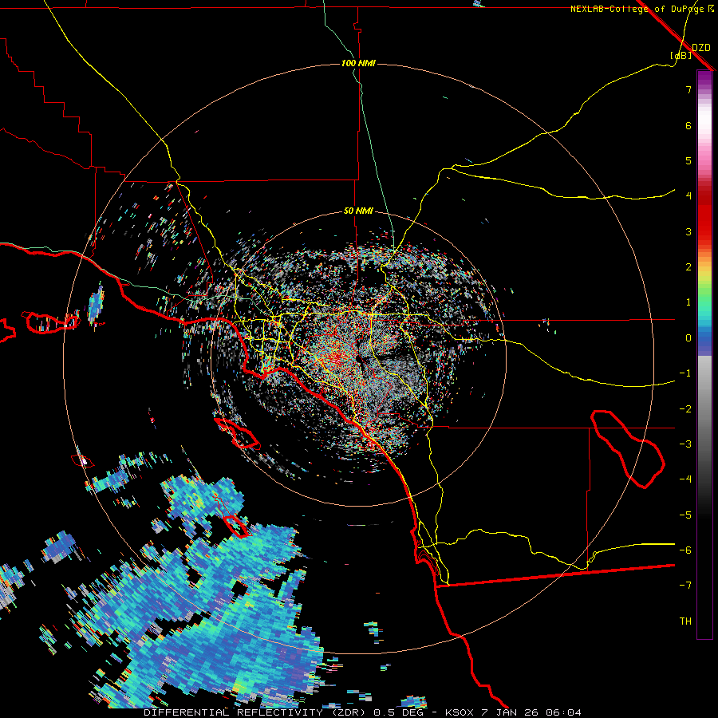Click the 7 value on color scale
Screen dimensions: 718x718
(688, 89)
